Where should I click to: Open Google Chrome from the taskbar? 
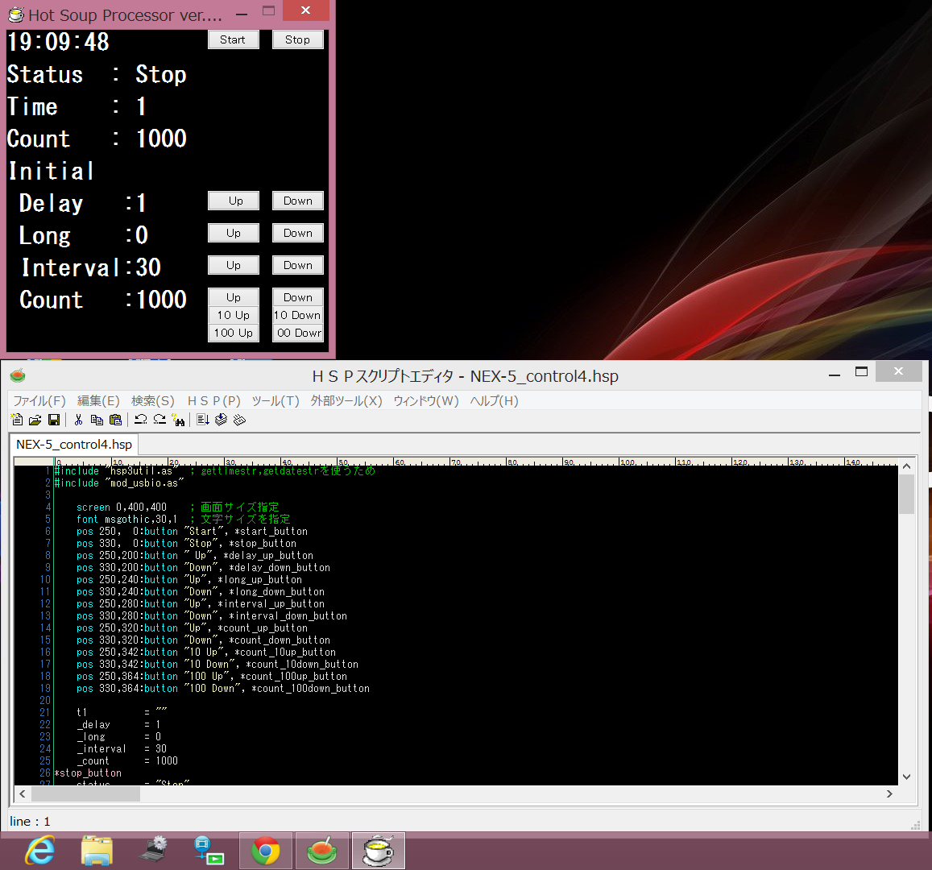click(266, 851)
